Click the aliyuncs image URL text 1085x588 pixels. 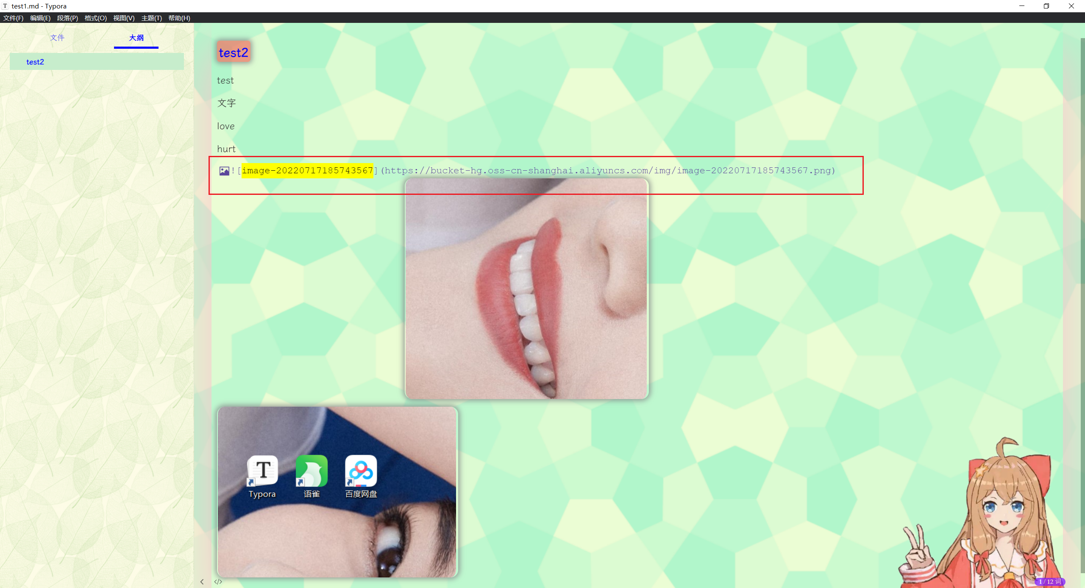(608, 171)
